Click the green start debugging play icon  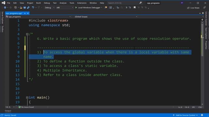pos(76,7)
